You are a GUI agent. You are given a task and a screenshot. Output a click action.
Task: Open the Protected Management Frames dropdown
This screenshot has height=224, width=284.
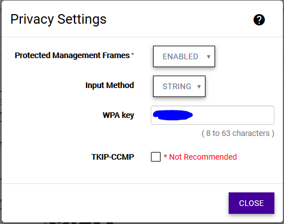[x=184, y=56]
